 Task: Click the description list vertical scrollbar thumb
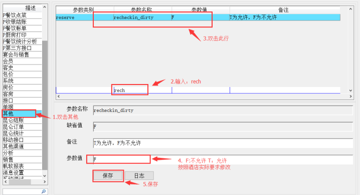point(45,105)
